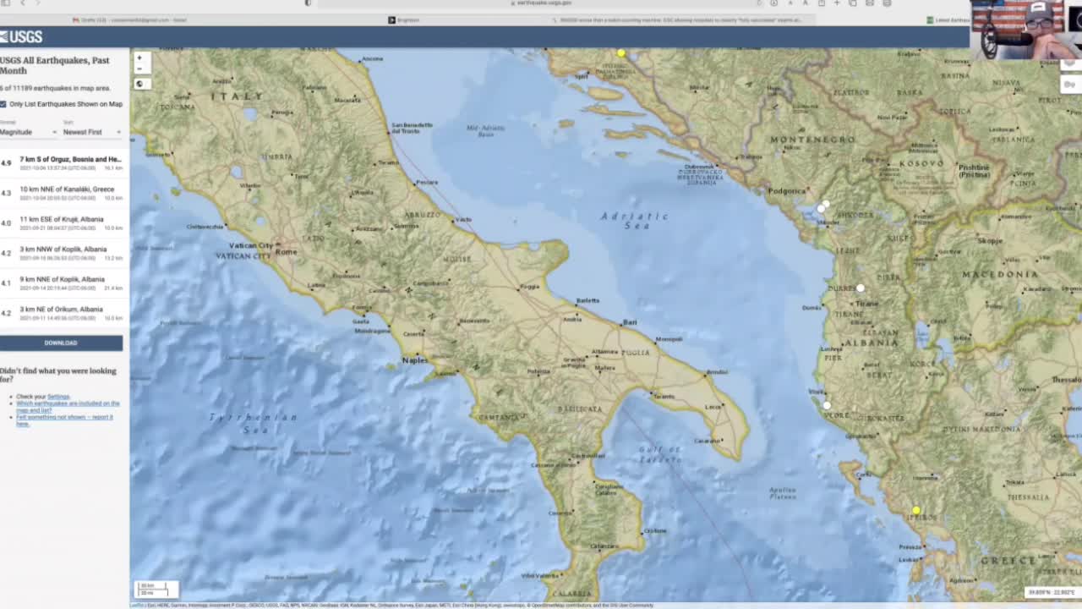Screen dimensions: 1082x609
Task: Click the Naples label on the map
Action: pos(414,360)
